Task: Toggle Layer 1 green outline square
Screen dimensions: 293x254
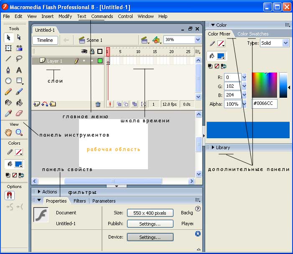Action: (100, 61)
